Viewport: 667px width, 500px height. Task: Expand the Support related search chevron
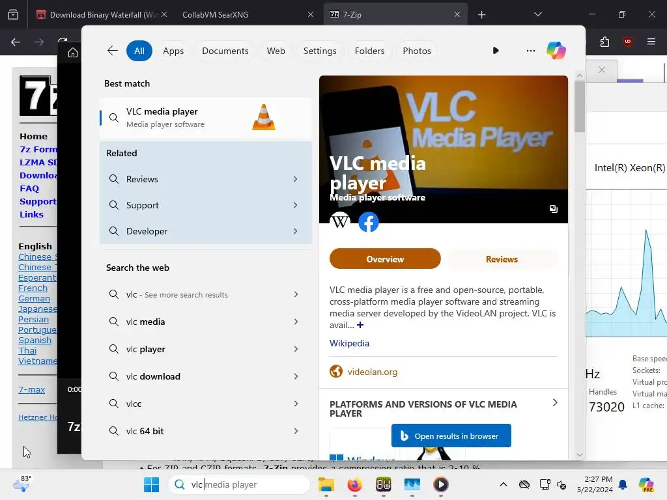pos(295,205)
